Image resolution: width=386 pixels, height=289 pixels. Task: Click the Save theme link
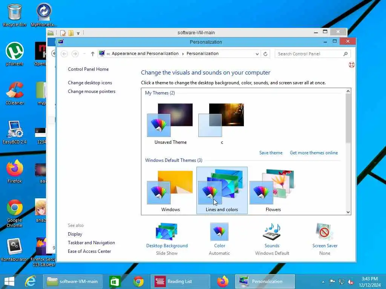click(x=271, y=153)
